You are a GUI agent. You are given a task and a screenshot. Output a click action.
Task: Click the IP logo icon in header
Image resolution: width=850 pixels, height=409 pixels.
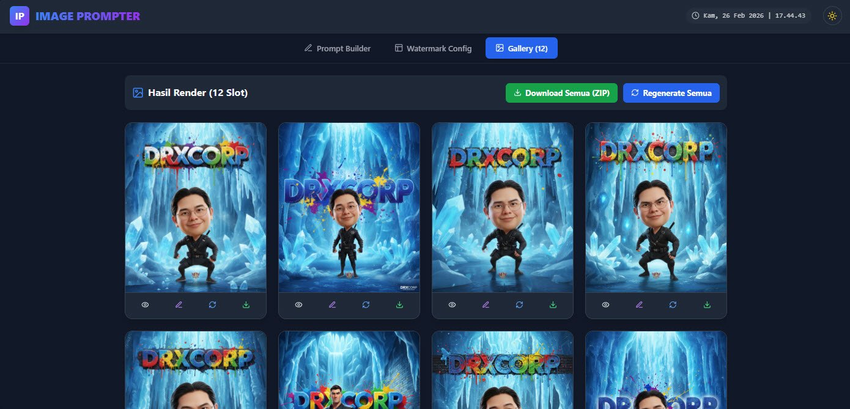click(20, 16)
